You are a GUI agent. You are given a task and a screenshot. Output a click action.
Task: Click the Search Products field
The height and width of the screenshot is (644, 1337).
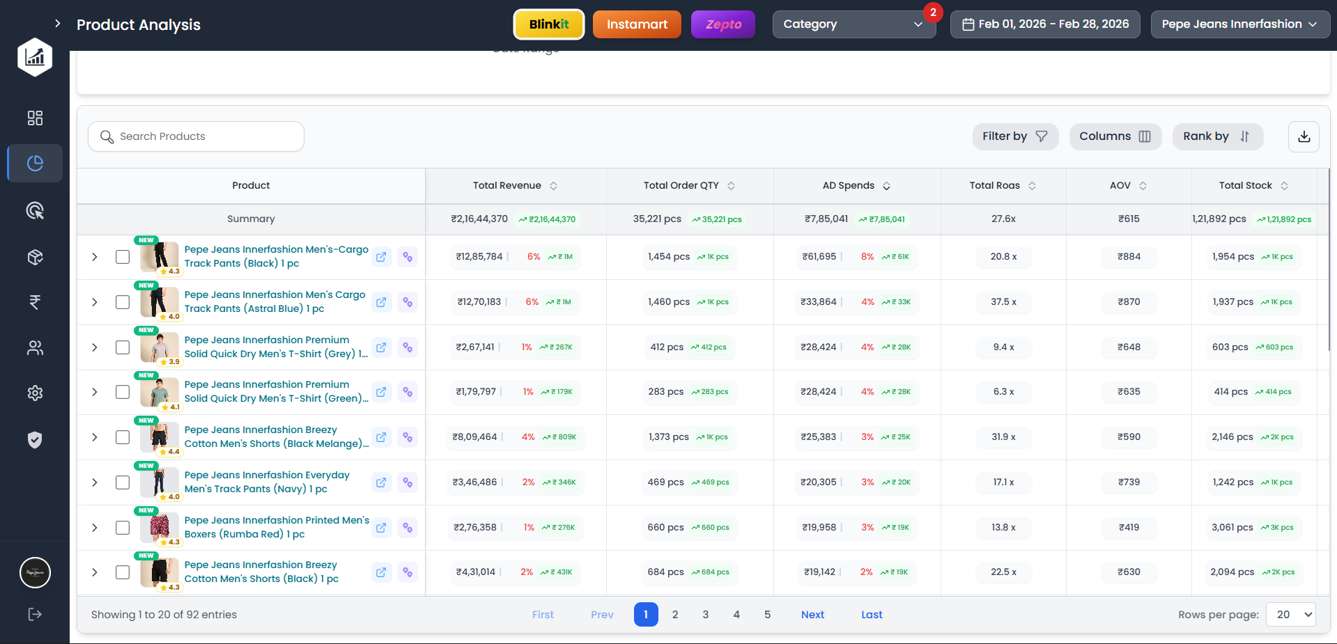coord(196,136)
